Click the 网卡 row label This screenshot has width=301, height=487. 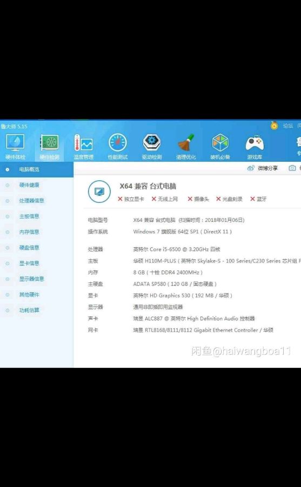pos(93,330)
